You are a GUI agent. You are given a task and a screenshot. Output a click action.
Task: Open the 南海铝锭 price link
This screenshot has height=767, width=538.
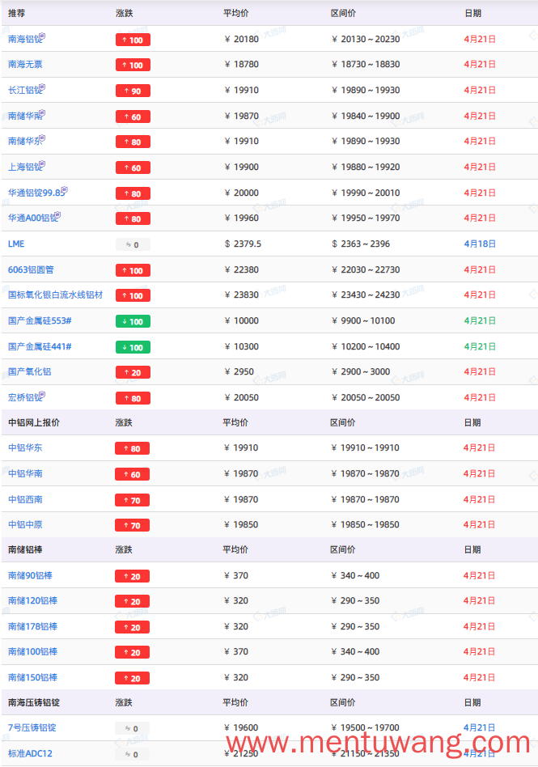pos(25,39)
